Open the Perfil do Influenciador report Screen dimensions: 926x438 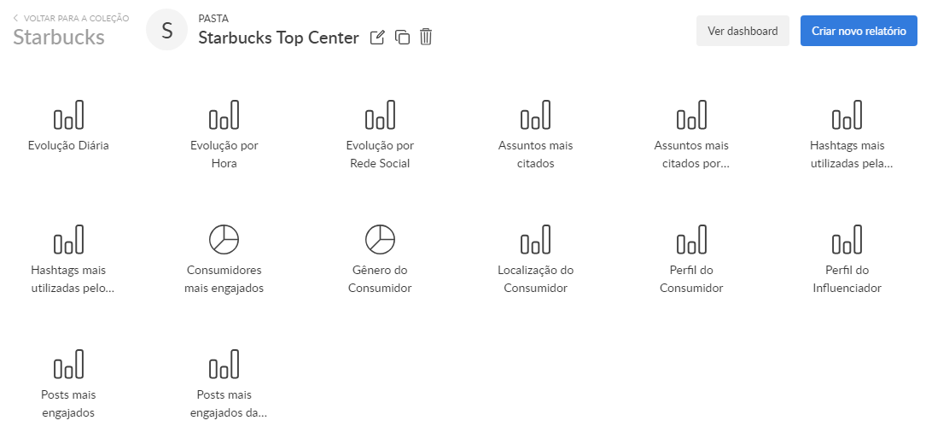[847, 240]
